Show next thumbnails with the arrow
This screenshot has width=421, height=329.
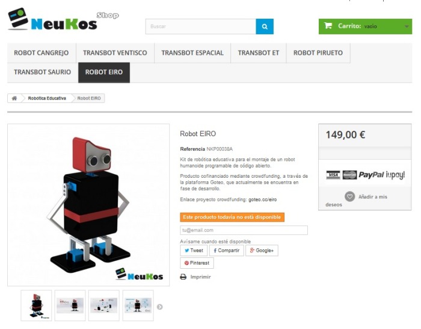point(160,307)
